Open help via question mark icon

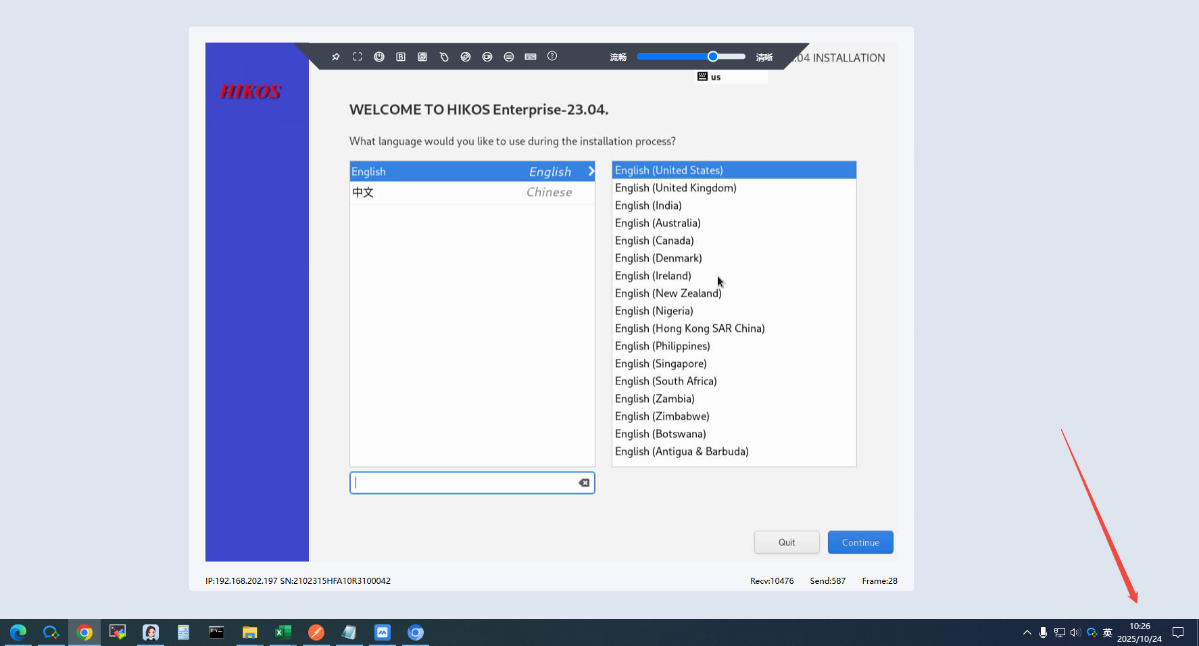(552, 56)
